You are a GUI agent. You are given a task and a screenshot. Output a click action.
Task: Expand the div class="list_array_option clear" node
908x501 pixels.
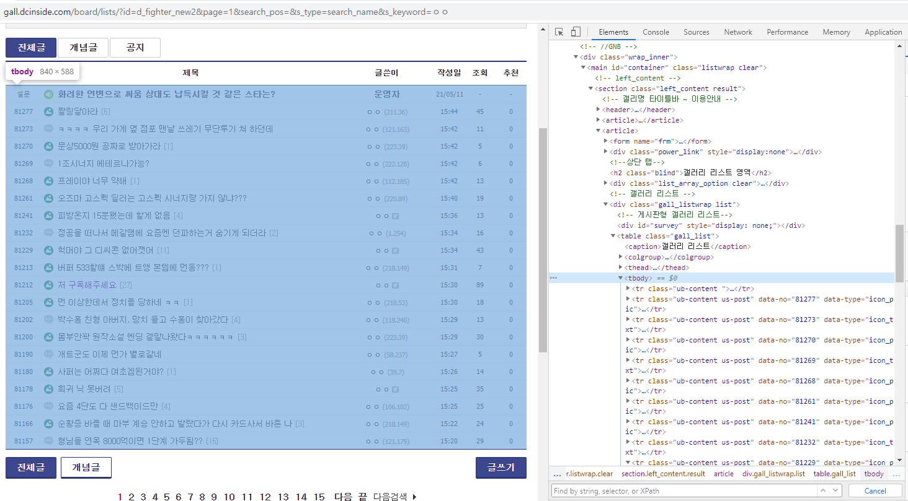[x=606, y=183]
